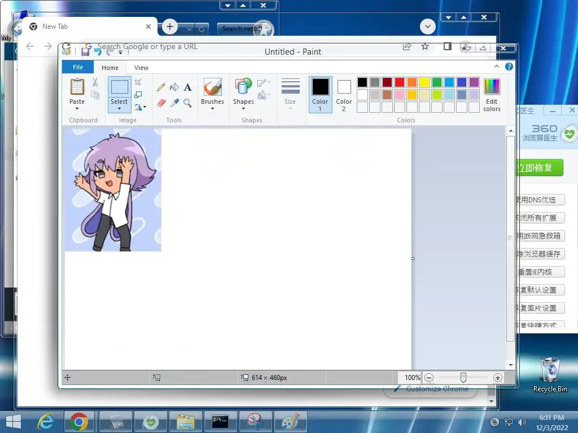Open Internet Explorer from the taskbar
The image size is (578, 433).
click(46, 422)
